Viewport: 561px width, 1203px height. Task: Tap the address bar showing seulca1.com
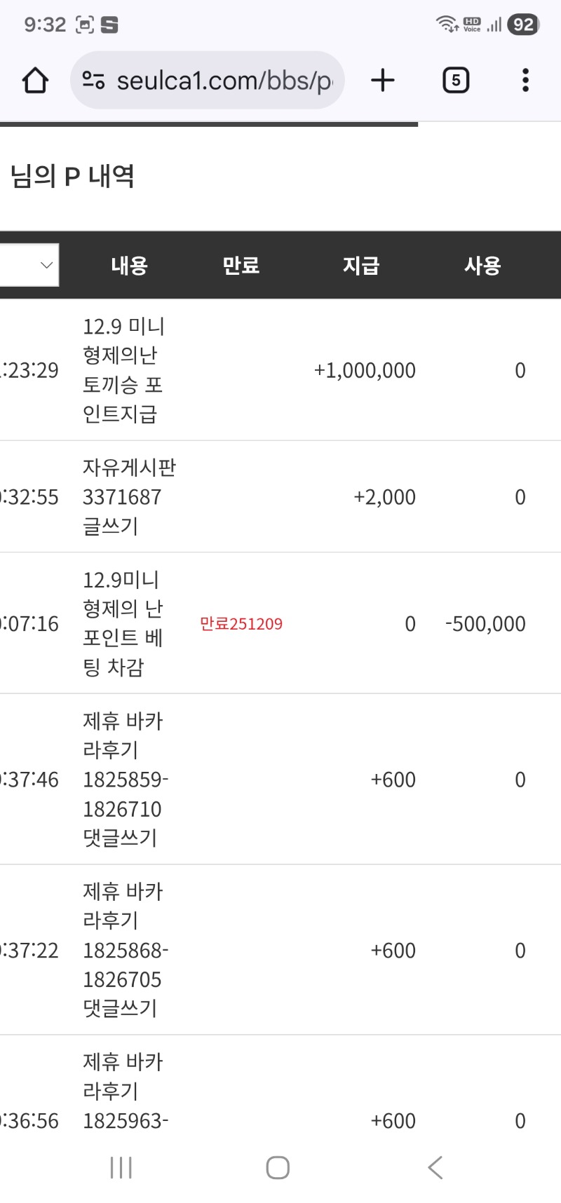[x=210, y=80]
